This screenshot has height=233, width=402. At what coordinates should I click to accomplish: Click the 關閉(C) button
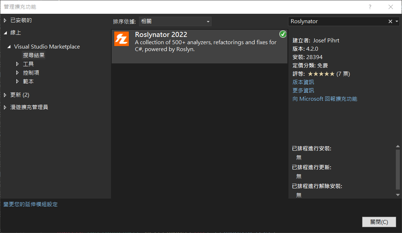(379, 222)
